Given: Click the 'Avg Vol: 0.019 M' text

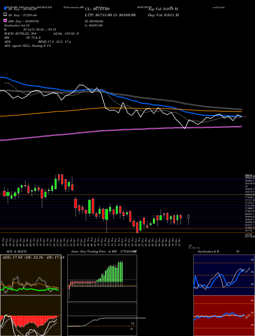Looking at the screenshot, I should click(163, 9).
